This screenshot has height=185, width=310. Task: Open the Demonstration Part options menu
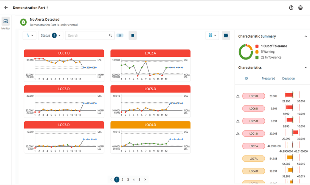[x=47, y=7]
